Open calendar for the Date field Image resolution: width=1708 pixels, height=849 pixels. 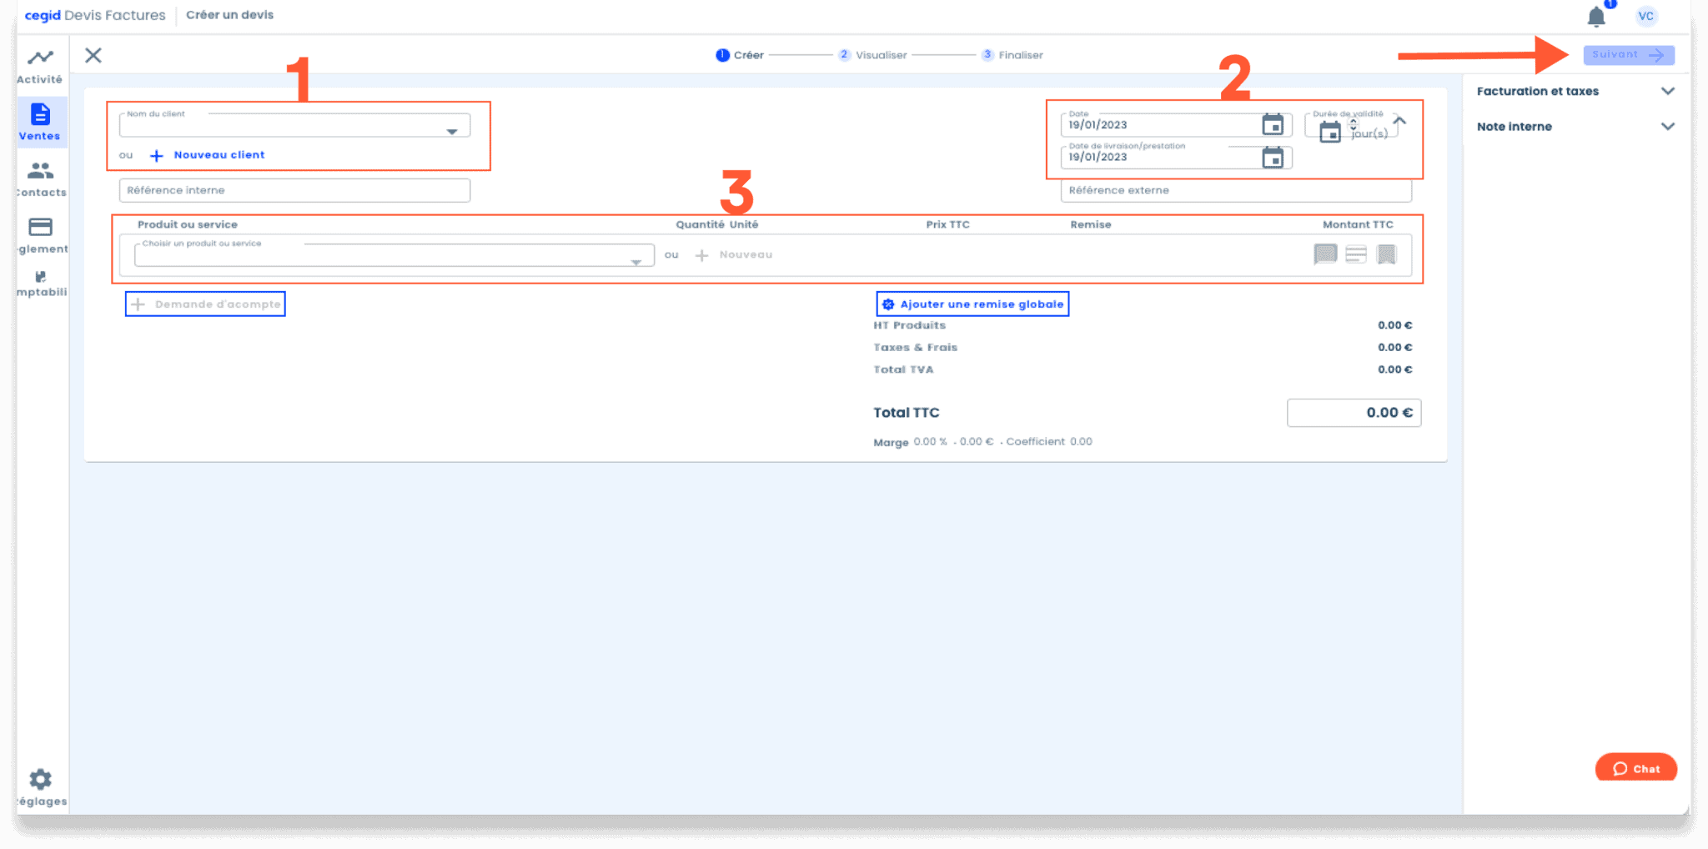coord(1272,125)
